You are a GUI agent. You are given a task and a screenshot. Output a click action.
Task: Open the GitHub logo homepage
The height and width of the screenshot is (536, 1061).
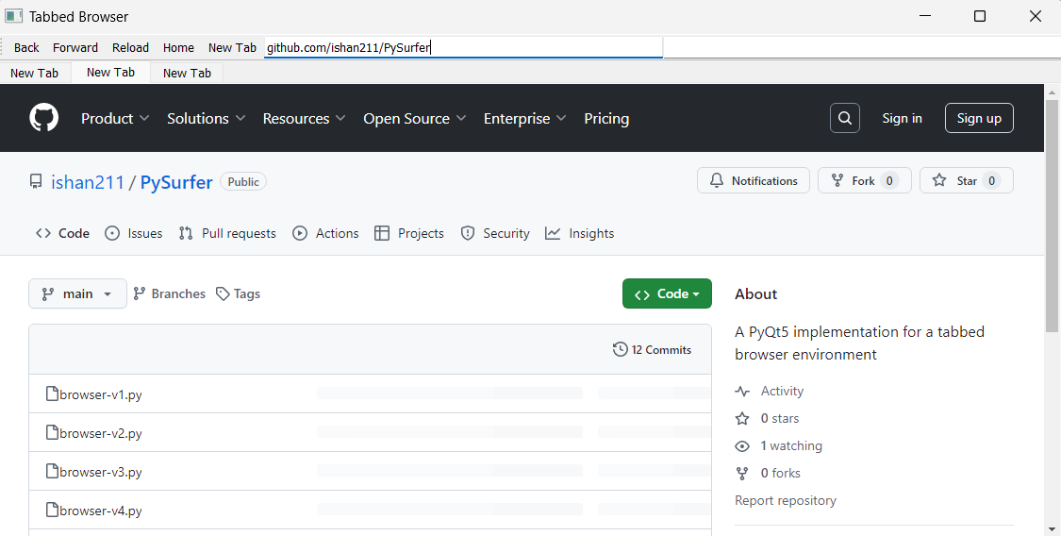pos(44,118)
